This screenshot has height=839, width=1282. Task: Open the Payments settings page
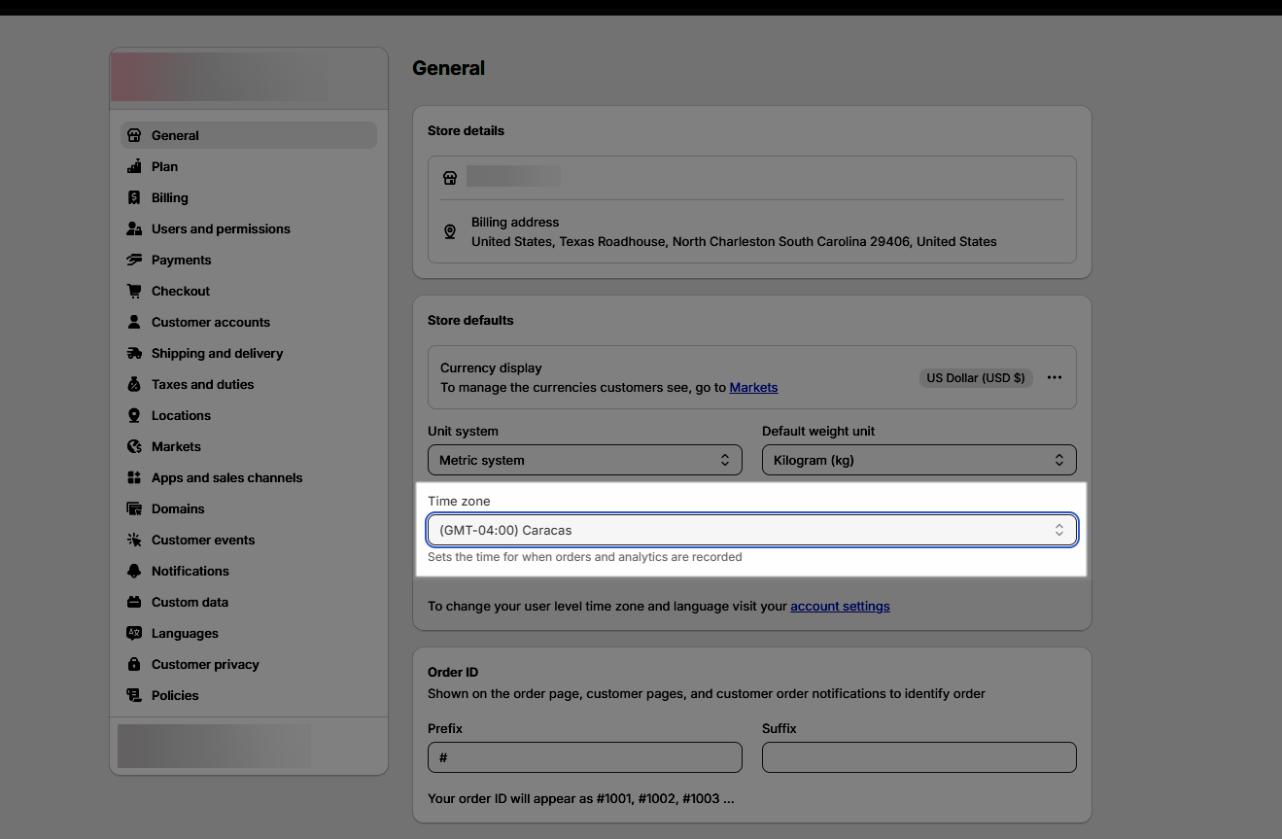(x=181, y=260)
